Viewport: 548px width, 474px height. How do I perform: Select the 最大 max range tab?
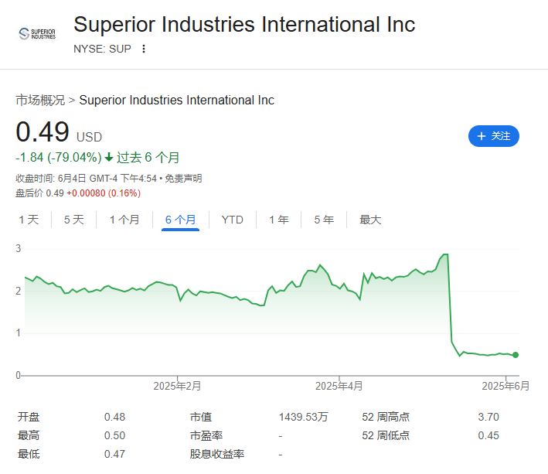pyautogui.click(x=370, y=220)
